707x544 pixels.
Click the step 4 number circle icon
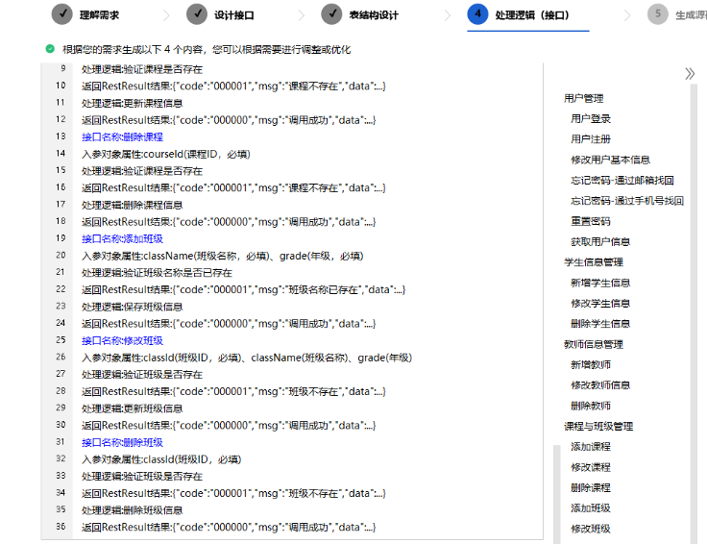pyautogui.click(x=477, y=14)
